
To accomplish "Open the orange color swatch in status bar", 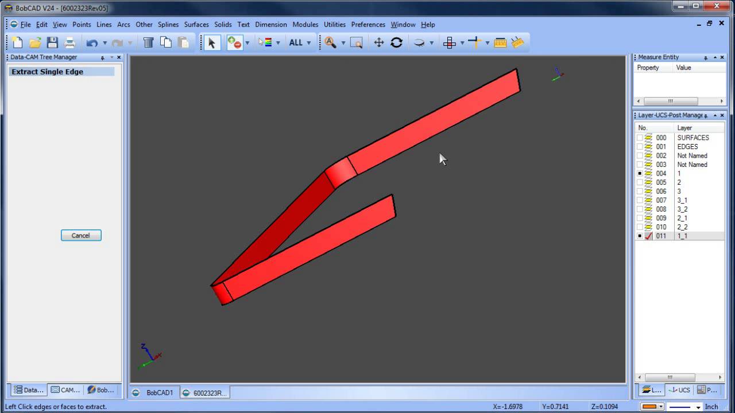I will [x=649, y=407].
